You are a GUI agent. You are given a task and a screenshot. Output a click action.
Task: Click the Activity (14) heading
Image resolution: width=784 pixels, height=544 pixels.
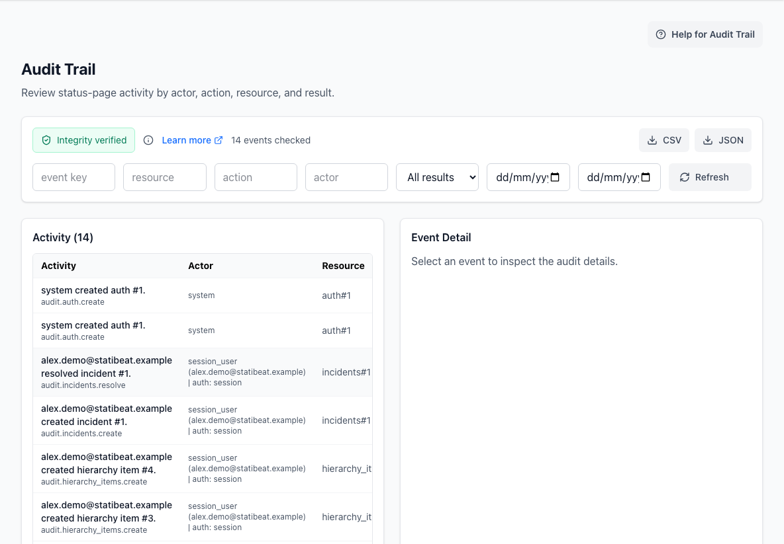[63, 237]
